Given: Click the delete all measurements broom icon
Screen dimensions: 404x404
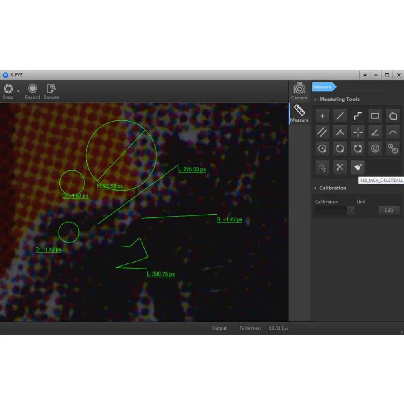Looking at the screenshot, I should point(358,168).
